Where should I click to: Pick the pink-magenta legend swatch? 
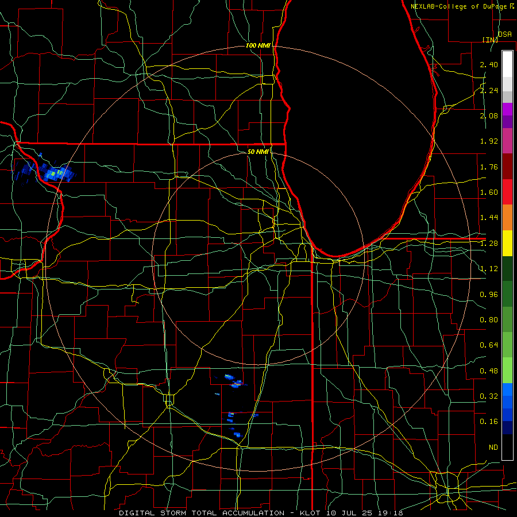pos(507,141)
